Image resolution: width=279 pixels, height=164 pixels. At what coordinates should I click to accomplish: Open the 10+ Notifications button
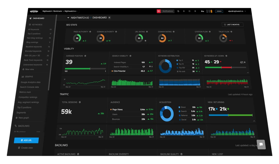pyautogui.click(x=166, y=11)
